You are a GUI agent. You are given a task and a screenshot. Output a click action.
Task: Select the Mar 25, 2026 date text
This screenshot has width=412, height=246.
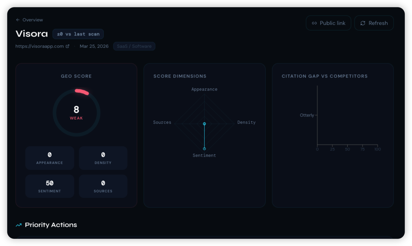(x=94, y=46)
